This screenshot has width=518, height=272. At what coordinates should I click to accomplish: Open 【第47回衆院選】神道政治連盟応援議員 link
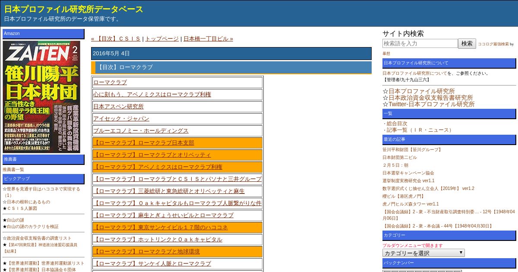click(40, 248)
